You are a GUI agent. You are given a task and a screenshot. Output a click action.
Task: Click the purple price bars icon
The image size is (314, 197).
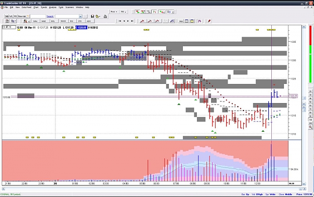tap(199, 21)
